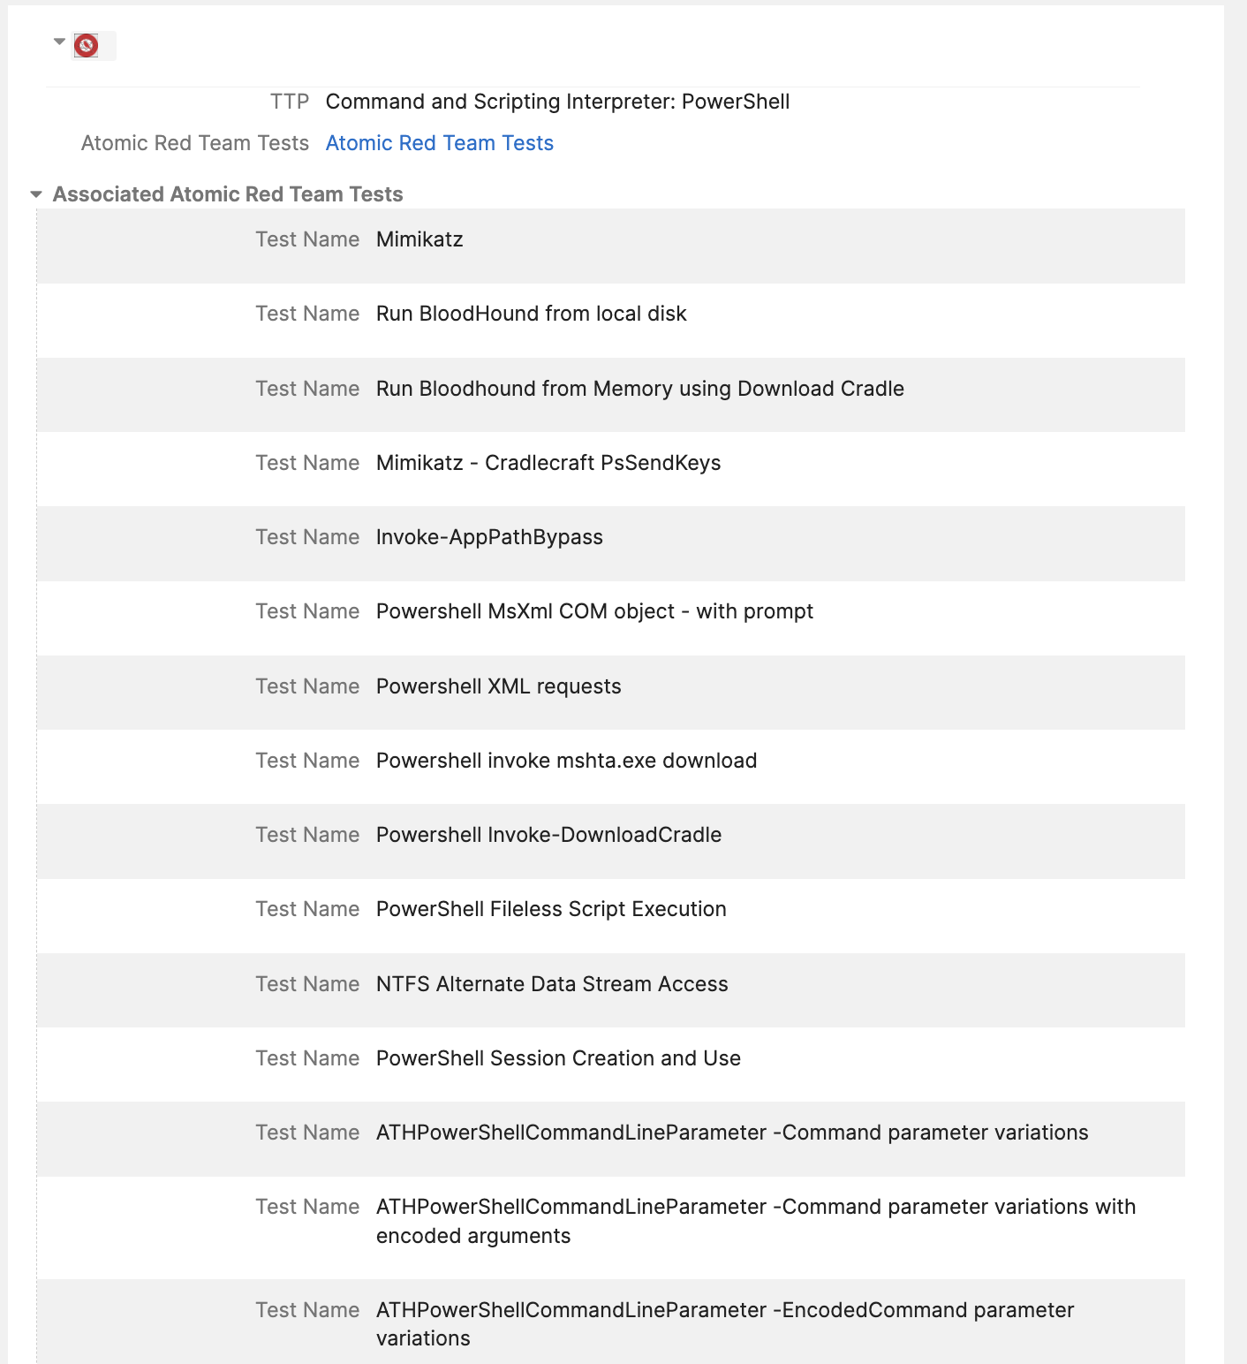This screenshot has width=1247, height=1364.
Task: Collapse the section next to the red icon
Action: tap(59, 42)
